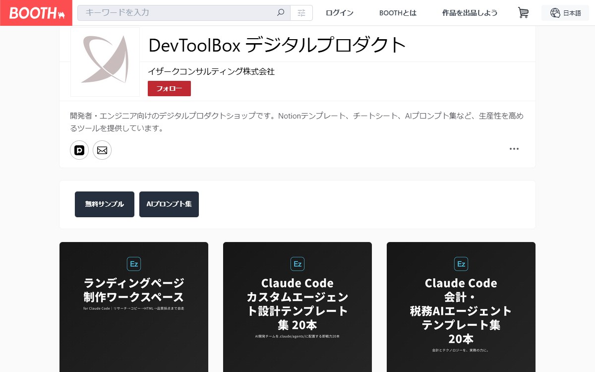This screenshot has width=595, height=372.
Task: Click the イザークコンサルティング株式会社 name
Action: (x=211, y=71)
